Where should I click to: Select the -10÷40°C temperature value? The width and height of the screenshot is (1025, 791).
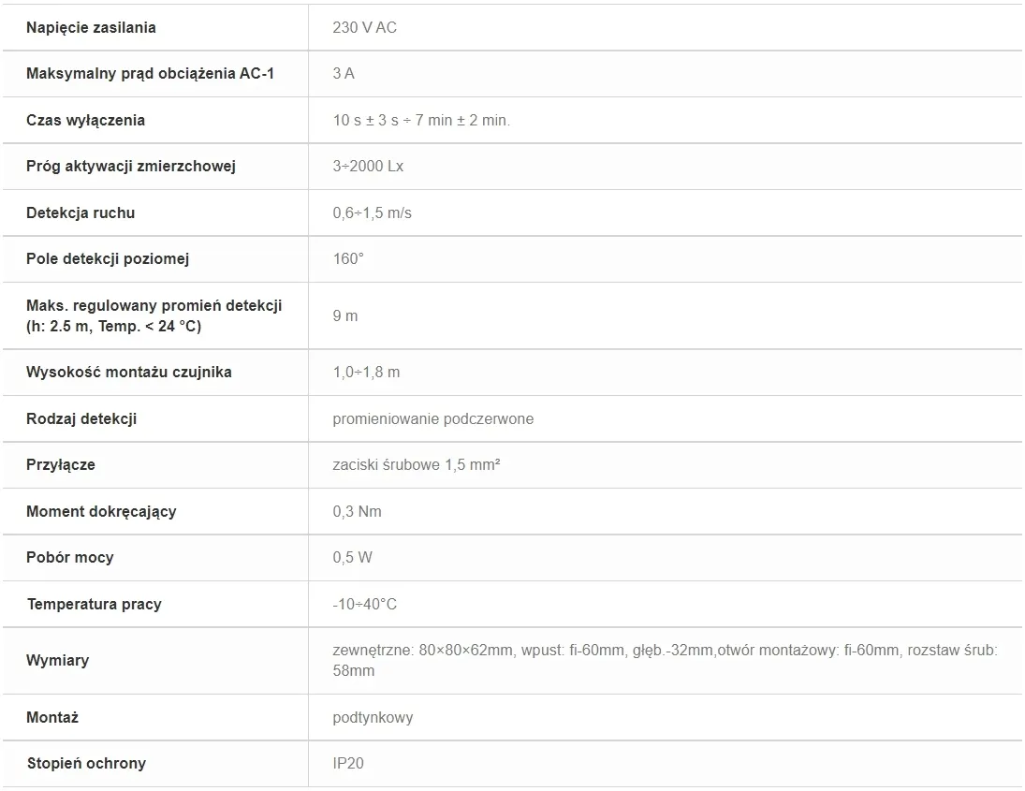(x=365, y=604)
